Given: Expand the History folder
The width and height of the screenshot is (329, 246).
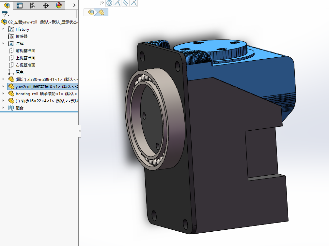Looking at the screenshot, I should pyautogui.click(x=3, y=29).
